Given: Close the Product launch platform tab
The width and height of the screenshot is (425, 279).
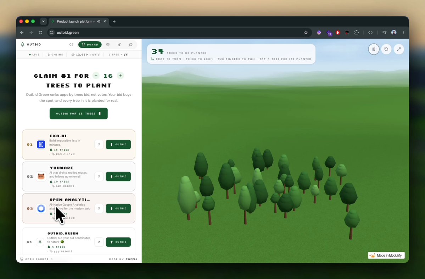Looking at the screenshot, I should click(105, 21).
